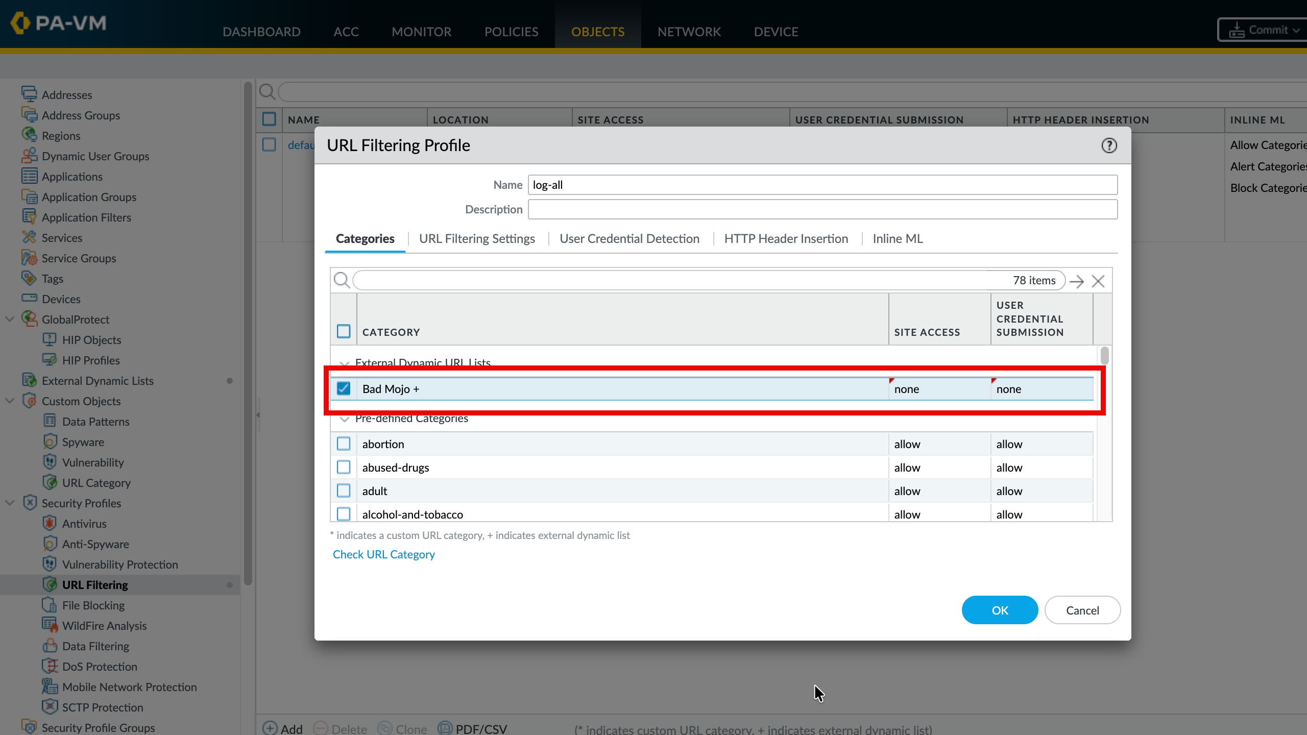
Task: Collapse the GlobalProtect tree node
Action: coord(10,319)
